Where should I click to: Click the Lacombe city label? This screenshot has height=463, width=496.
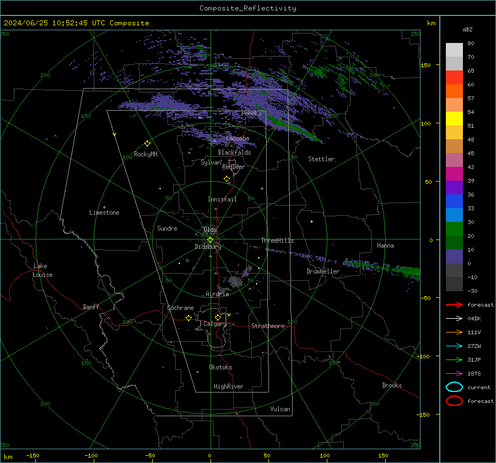pos(238,138)
